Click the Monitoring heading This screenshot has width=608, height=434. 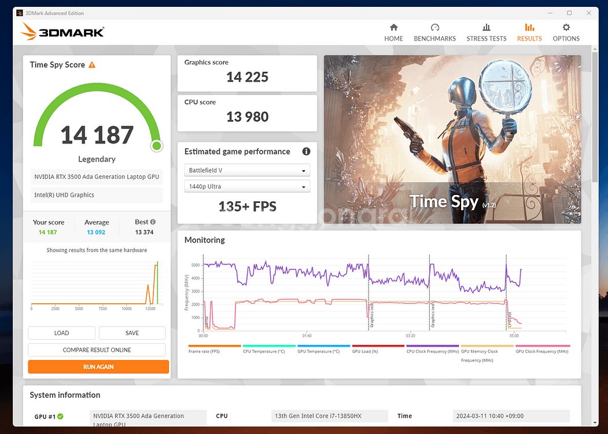(204, 240)
